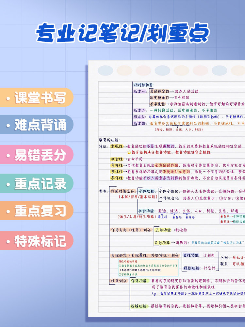Click the 社会功能 label
Screen dimensions: 245x327
coord(146,211)
